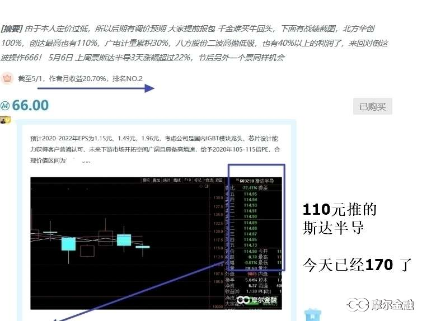Open the 复权 option in chart toolbar
The image size is (422, 321).
[146, 181]
